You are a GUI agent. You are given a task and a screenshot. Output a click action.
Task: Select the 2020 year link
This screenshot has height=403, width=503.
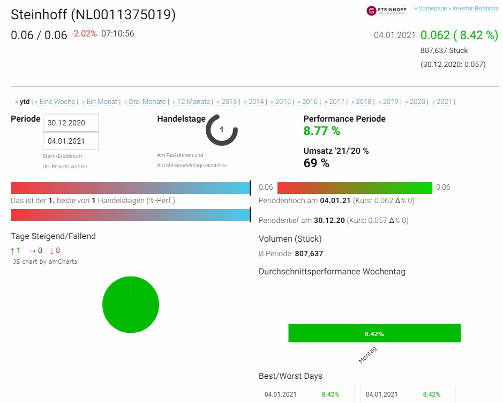(417, 102)
